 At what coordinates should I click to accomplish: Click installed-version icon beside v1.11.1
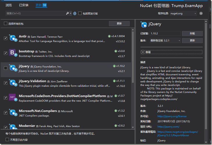[114, 81]
